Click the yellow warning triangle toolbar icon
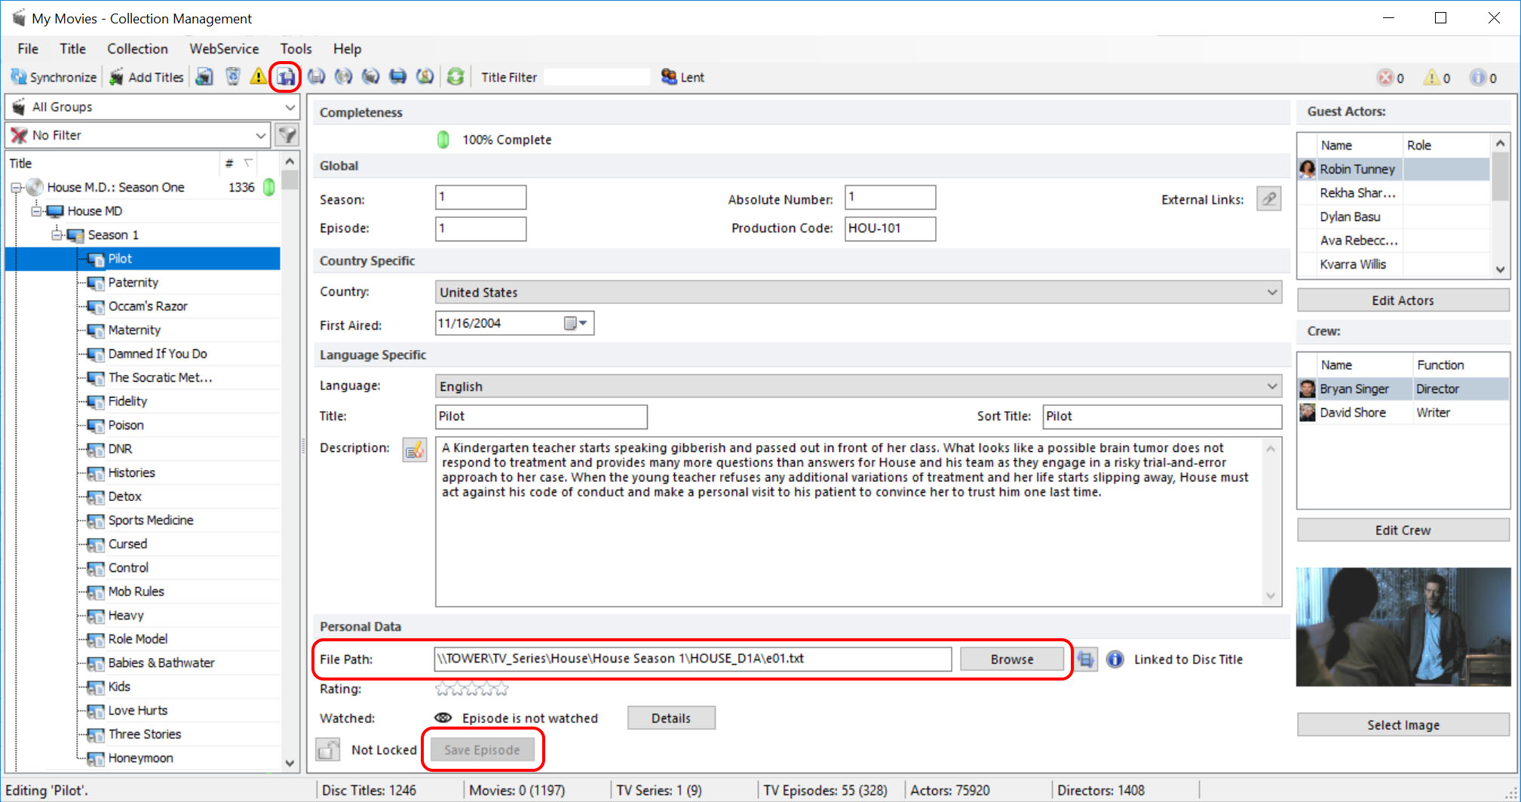Screen dimensions: 1521x802 coord(258,77)
